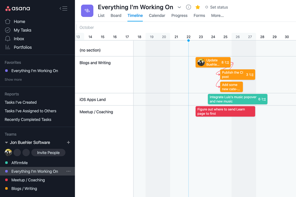Viewport: 296px width, 197px height.
Task: Collapse the Jon Buehler Software team triangle
Action: [x=6, y=143]
